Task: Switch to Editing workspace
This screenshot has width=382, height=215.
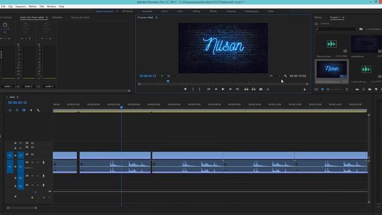Action: tap(196, 11)
